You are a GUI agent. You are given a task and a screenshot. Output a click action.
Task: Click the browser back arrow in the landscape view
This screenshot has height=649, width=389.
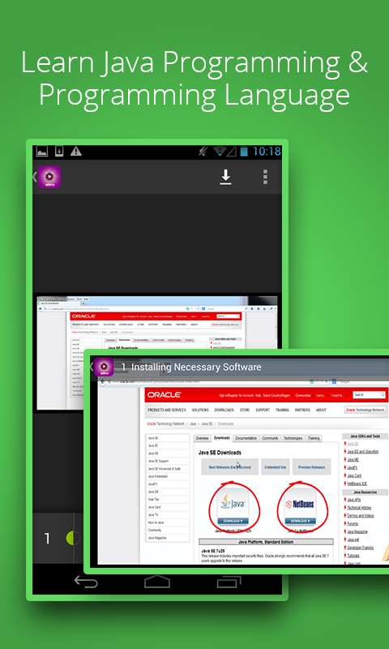(x=103, y=381)
